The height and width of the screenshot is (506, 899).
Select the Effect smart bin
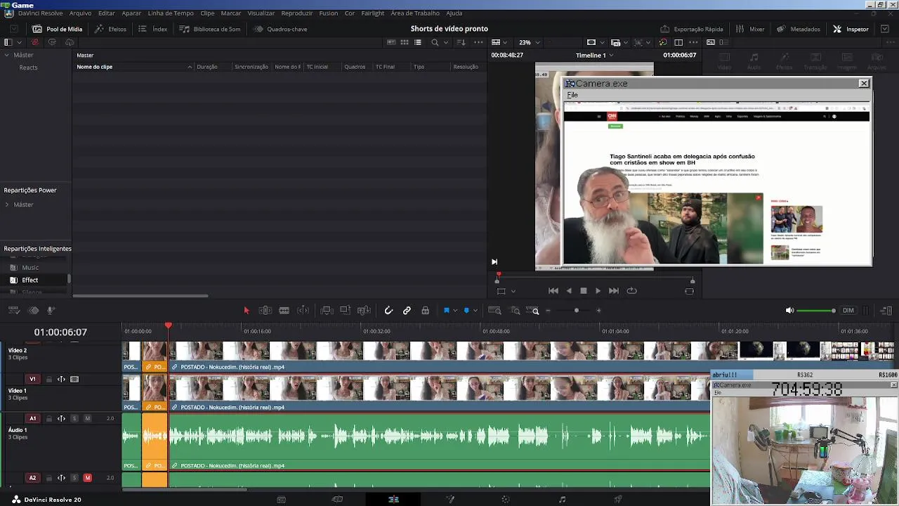tap(29, 280)
